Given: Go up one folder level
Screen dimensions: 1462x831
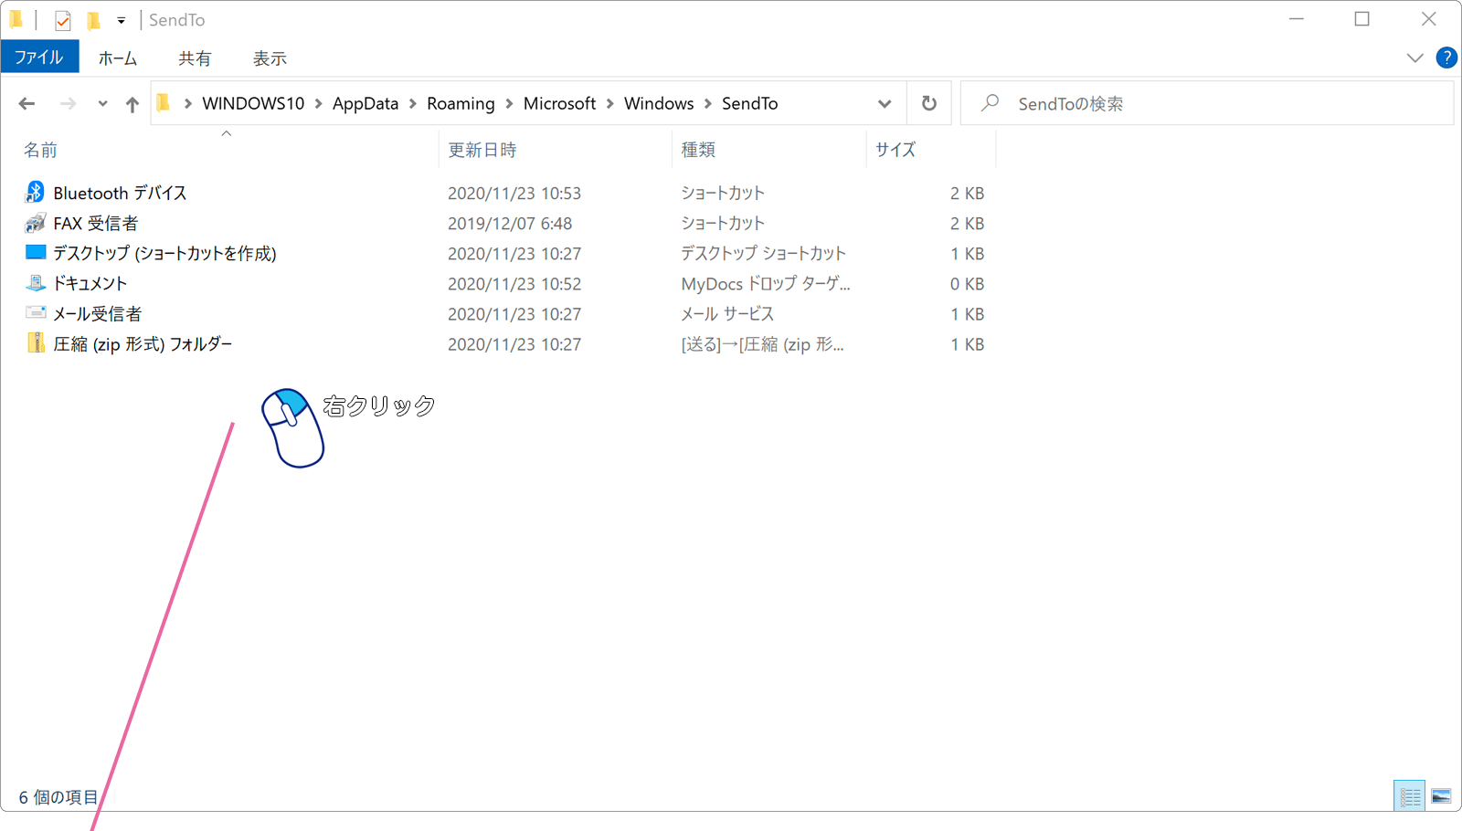Looking at the screenshot, I should (132, 104).
